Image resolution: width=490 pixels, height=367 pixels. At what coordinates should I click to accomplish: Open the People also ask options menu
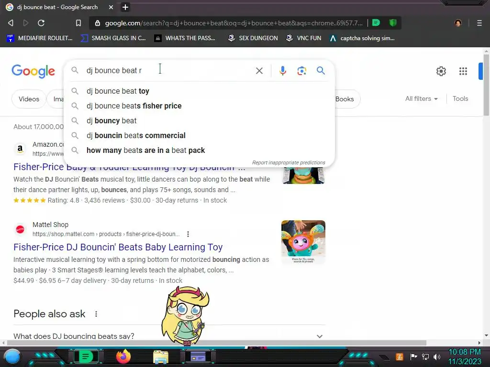96,314
